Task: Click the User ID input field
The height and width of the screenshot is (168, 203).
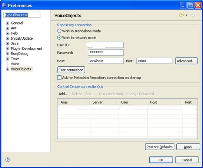Action: (x=106, y=45)
